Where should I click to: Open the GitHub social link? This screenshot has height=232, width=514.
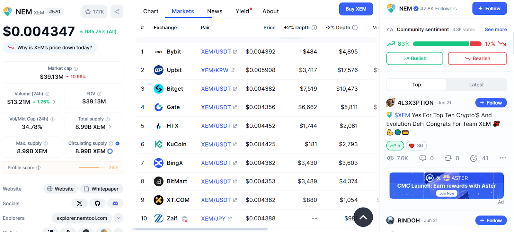(x=97, y=203)
